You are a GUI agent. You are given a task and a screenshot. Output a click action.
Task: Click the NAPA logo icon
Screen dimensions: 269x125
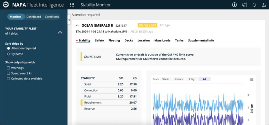coord(6,5)
